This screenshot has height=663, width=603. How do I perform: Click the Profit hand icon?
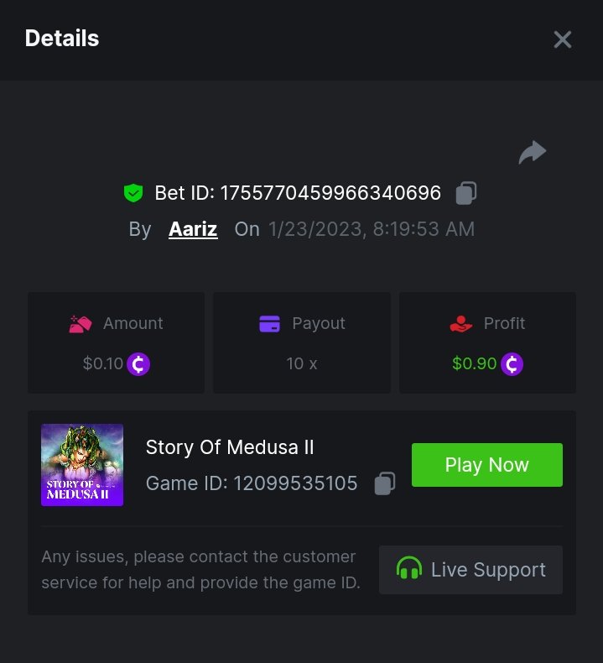point(461,324)
